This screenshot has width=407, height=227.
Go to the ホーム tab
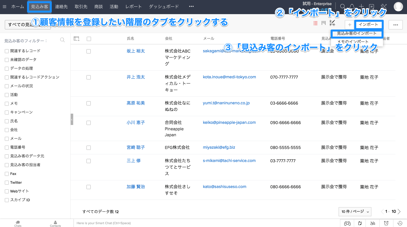point(18,7)
